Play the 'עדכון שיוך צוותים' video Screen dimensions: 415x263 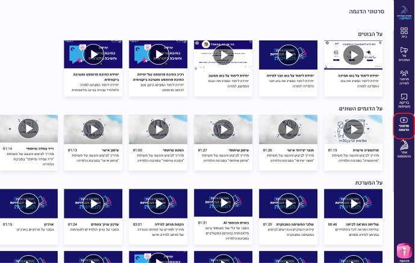pos(93,204)
